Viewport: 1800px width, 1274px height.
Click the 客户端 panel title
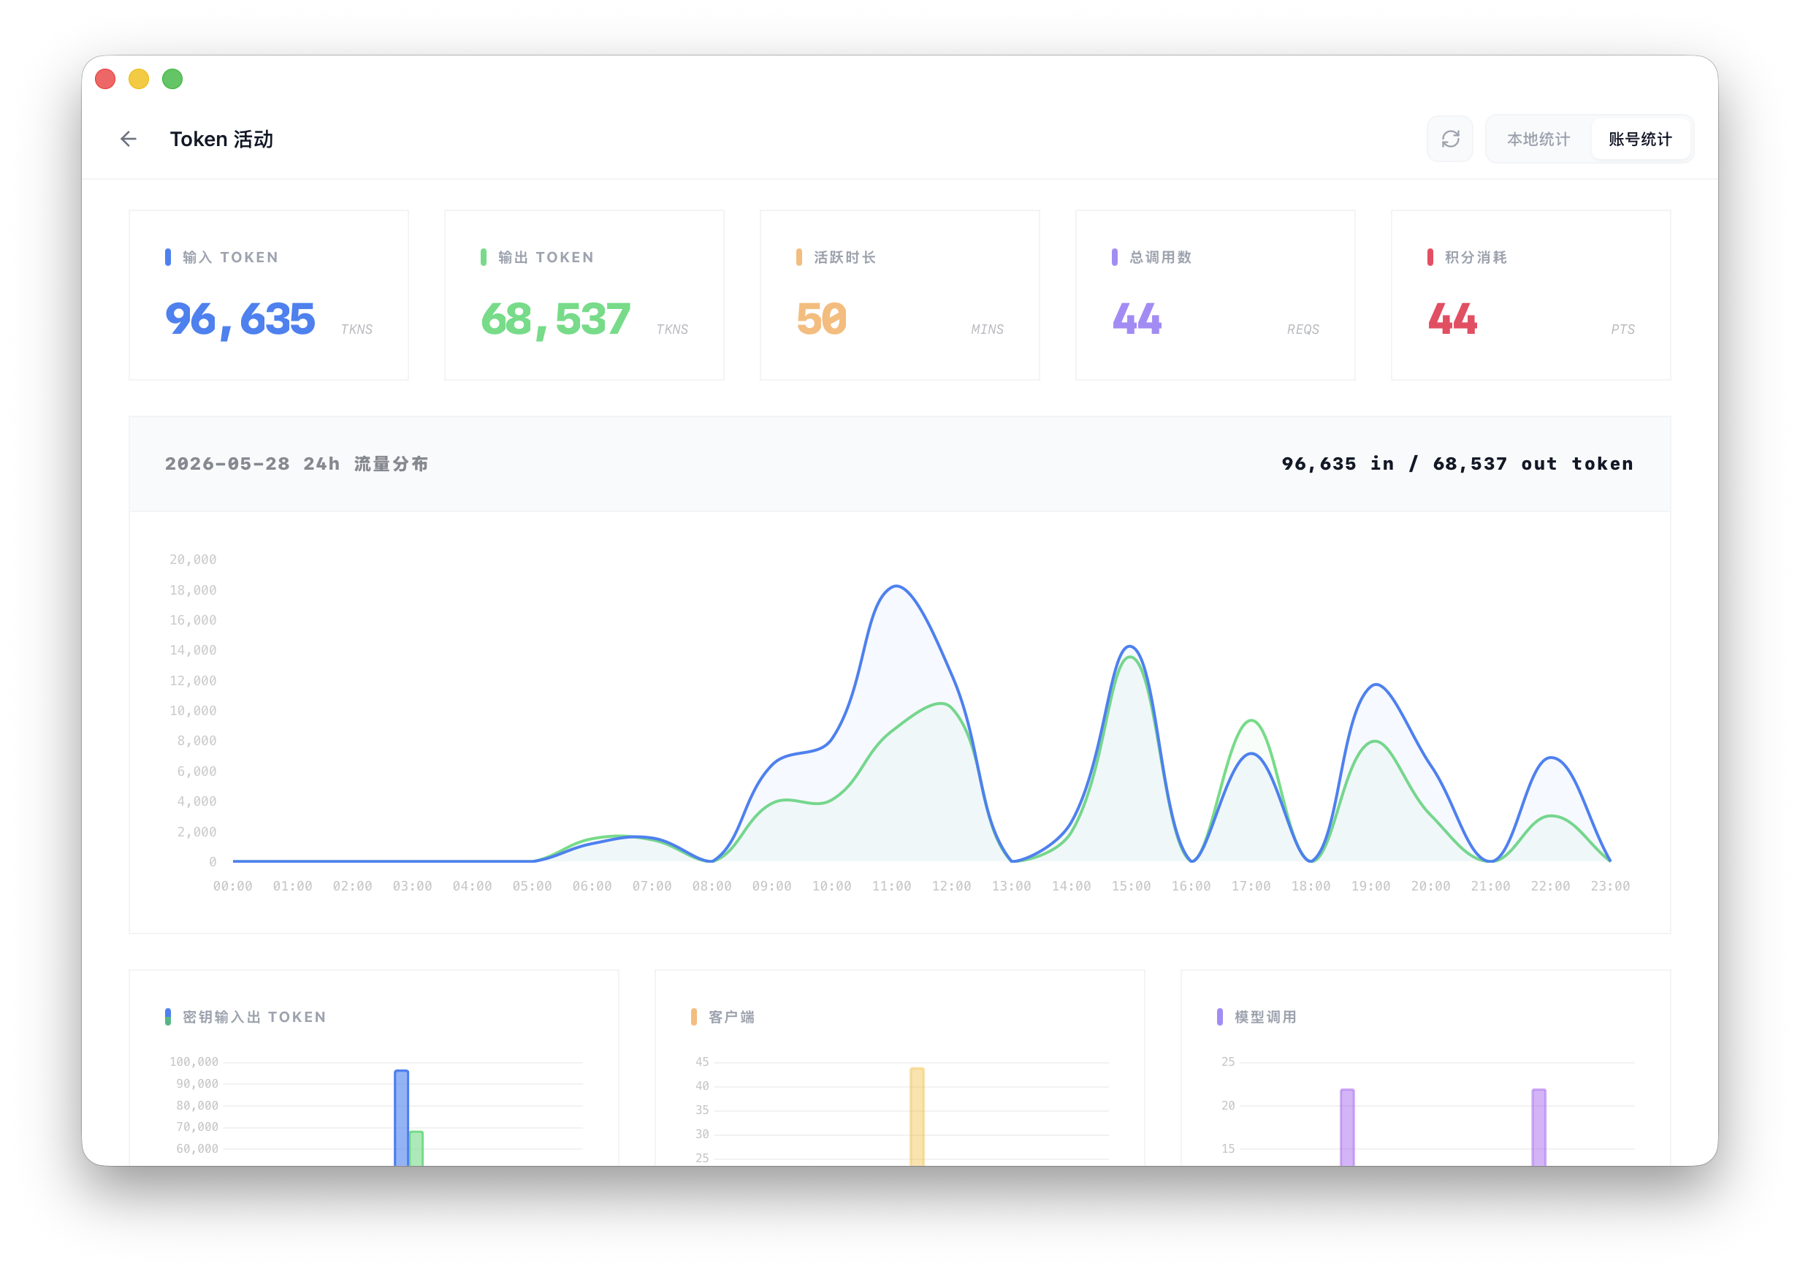point(731,1017)
